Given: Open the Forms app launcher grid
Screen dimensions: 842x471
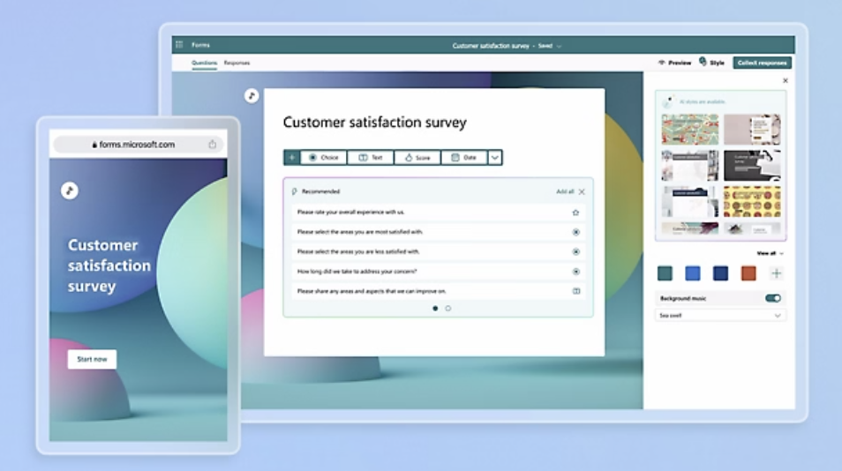Looking at the screenshot, I should (x=179, y=45).
